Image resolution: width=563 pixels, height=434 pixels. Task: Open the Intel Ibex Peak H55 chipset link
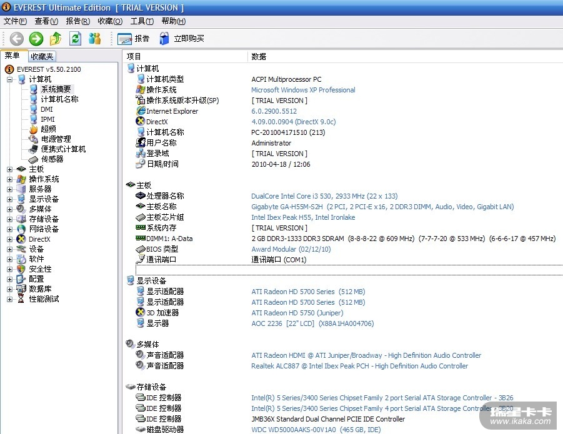click(303, 217)
